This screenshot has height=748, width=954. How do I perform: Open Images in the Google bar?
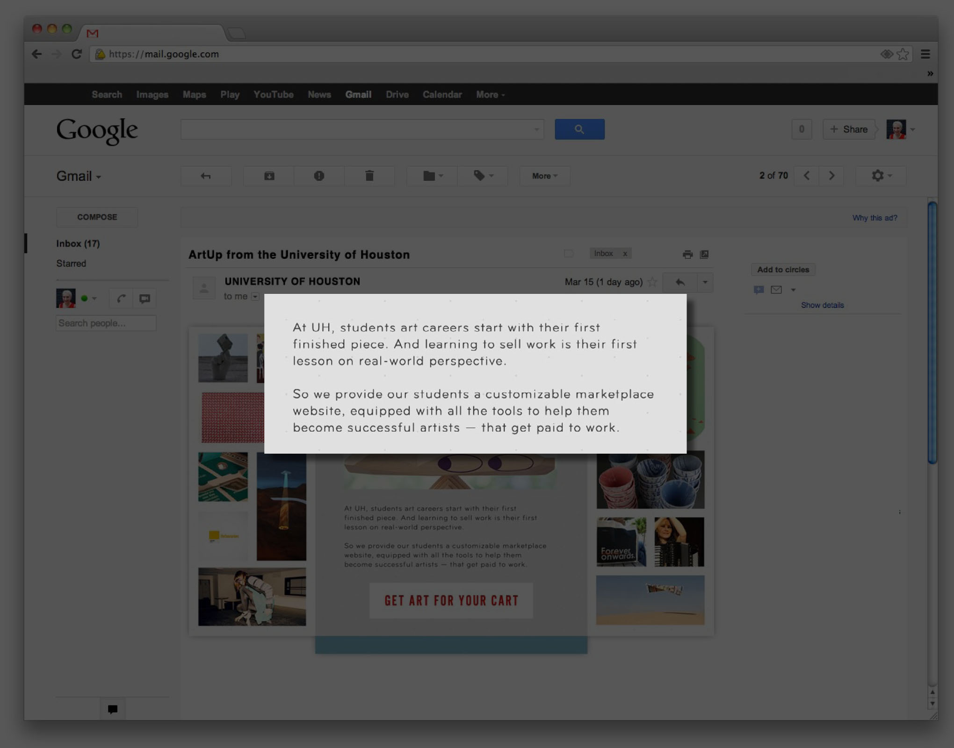(x=152, y=94)
